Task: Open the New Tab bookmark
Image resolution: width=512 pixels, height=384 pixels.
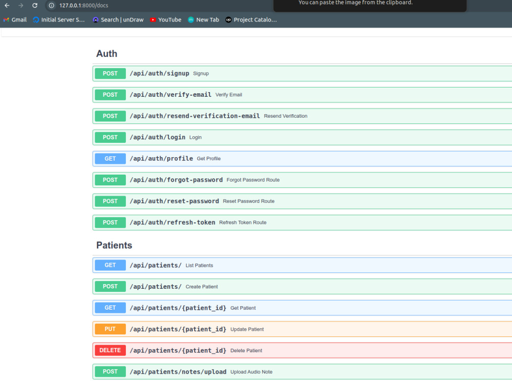Action: tap(203, 19)
